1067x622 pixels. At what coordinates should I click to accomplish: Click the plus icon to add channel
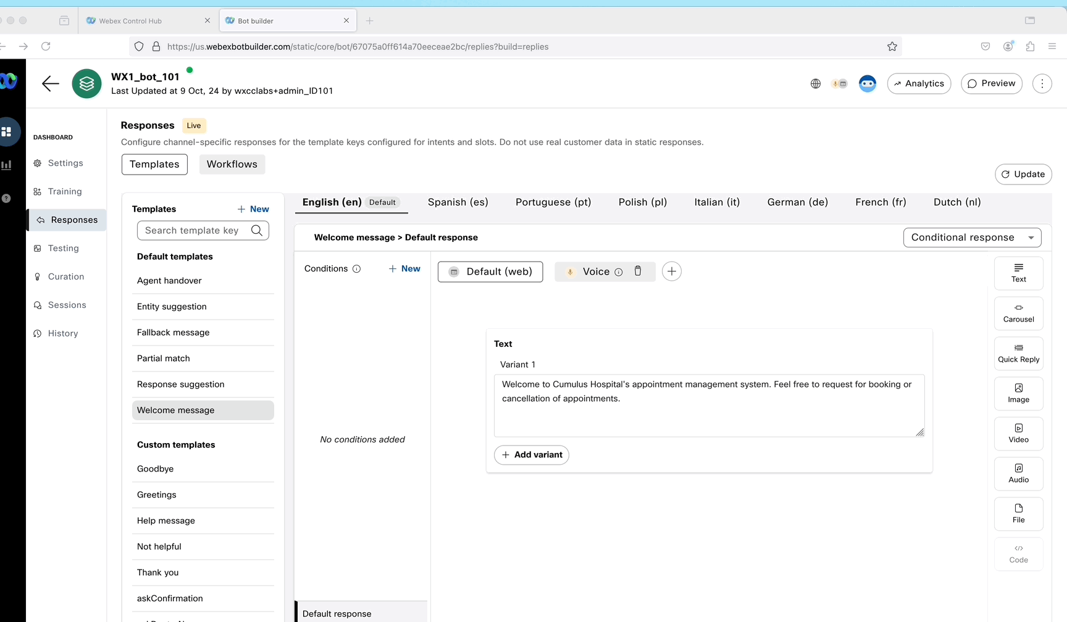tap(671, 272)
